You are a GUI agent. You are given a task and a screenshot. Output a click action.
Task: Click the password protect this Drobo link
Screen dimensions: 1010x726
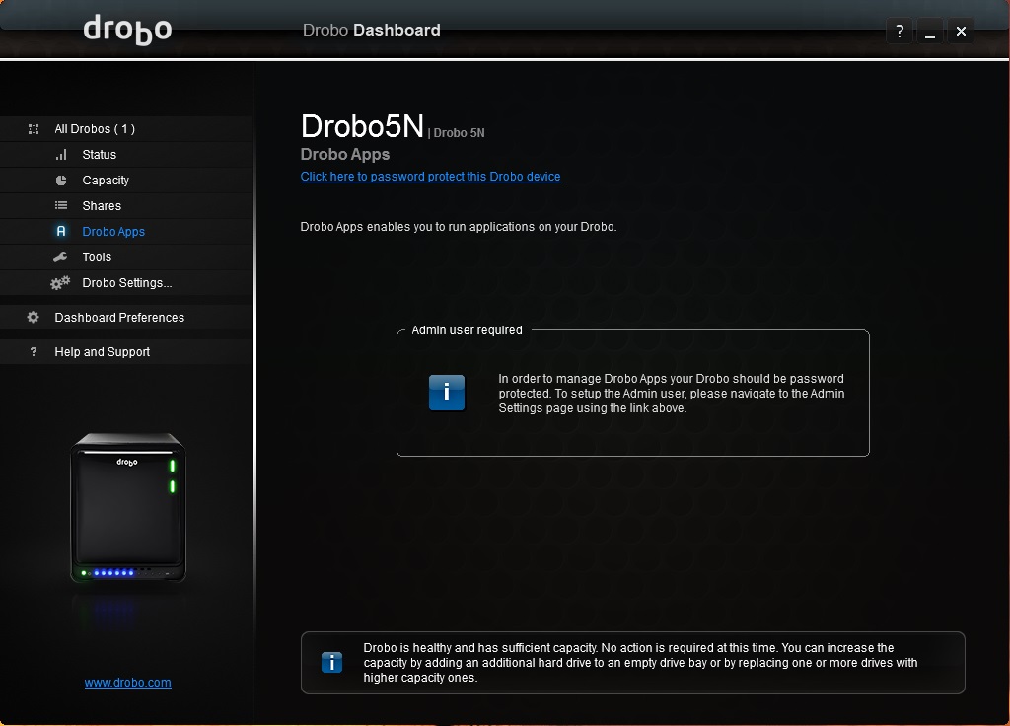pos(430,177)
